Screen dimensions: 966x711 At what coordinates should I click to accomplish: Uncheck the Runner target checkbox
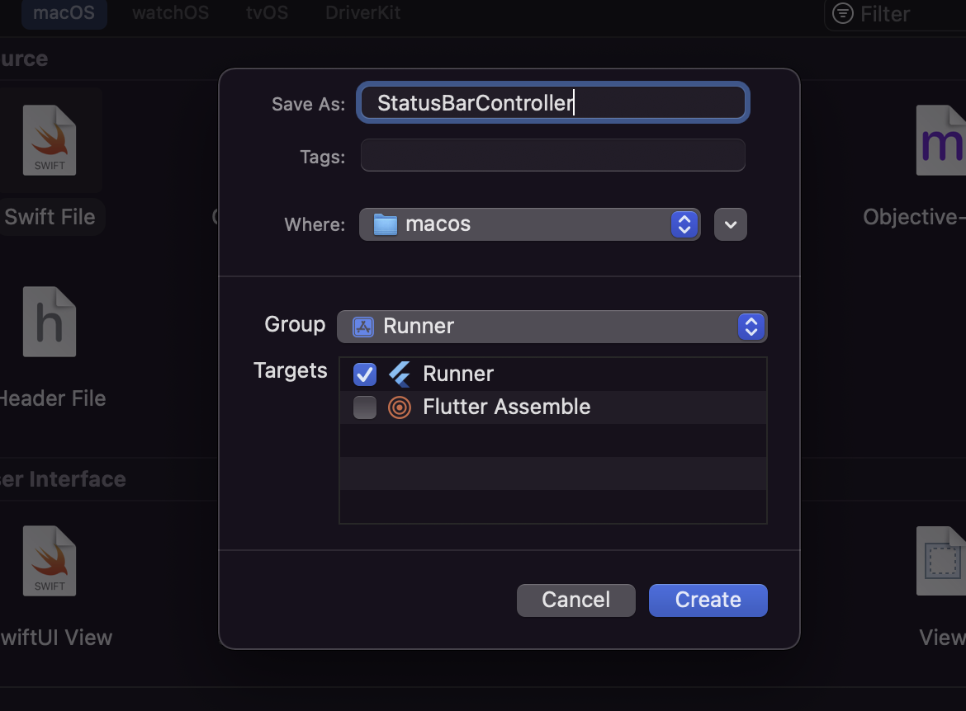pos(365,374)
